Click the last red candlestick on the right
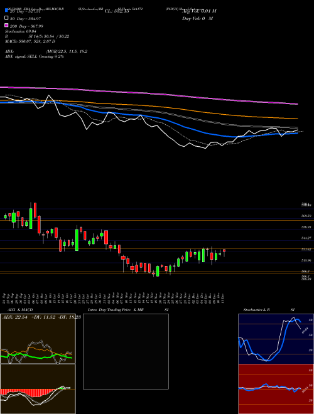Image resolution: width=314 pixels, height=414 pixels. pyautogui.click(x=224, y=250)
